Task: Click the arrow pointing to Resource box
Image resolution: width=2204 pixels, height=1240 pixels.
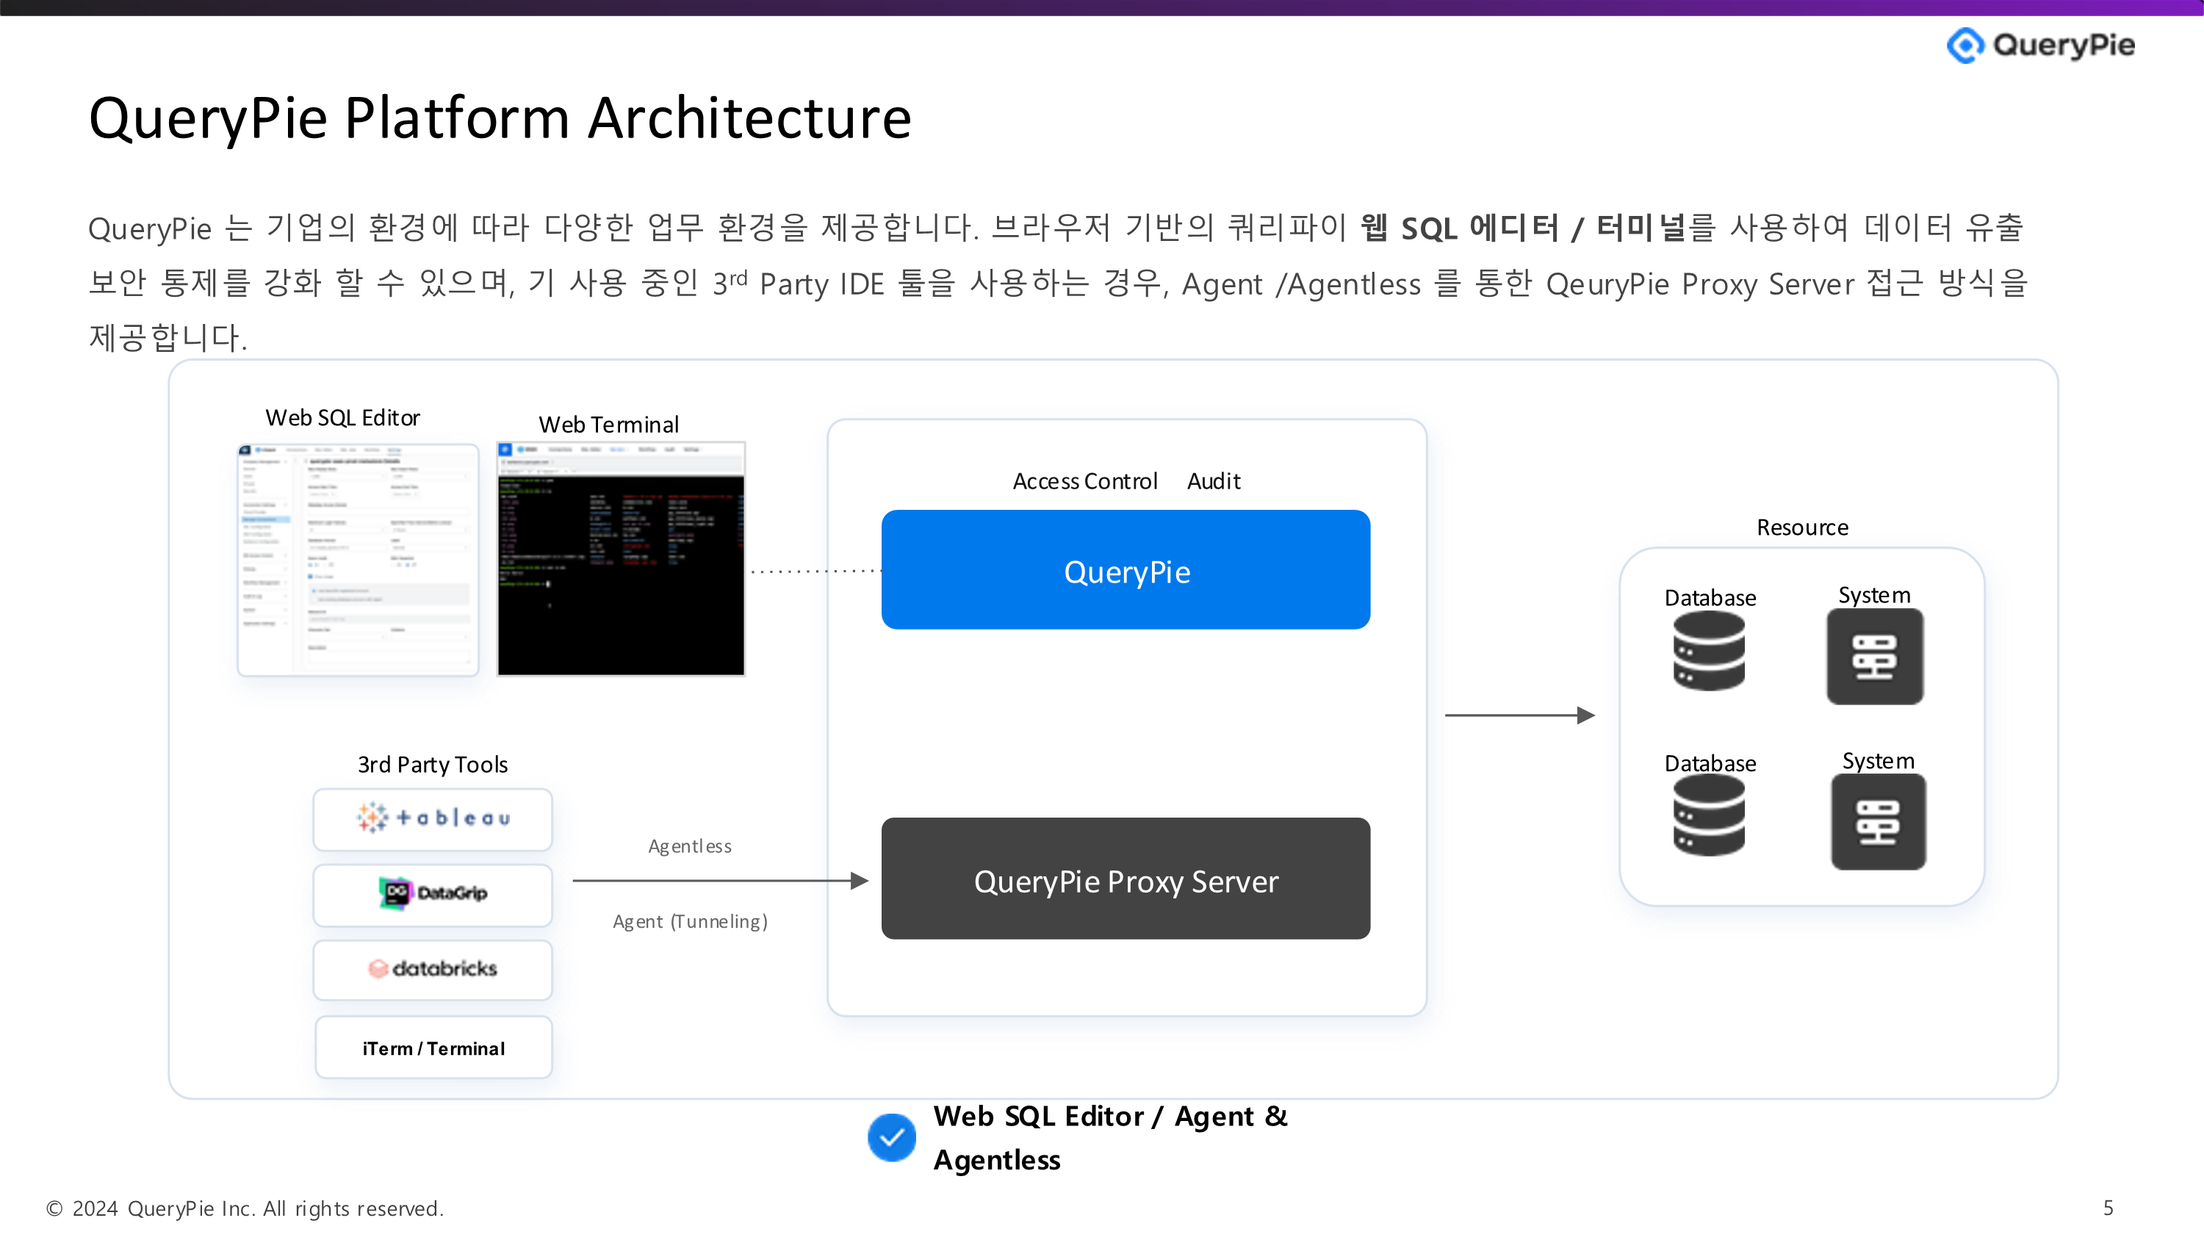Action: (x=1519, y=715)
